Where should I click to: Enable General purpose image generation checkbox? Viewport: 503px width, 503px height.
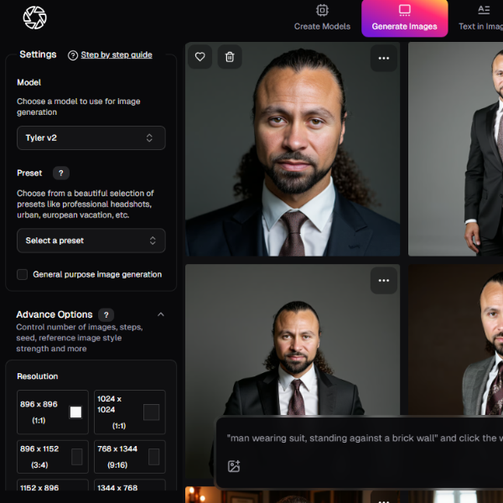(x=23, y=274)
